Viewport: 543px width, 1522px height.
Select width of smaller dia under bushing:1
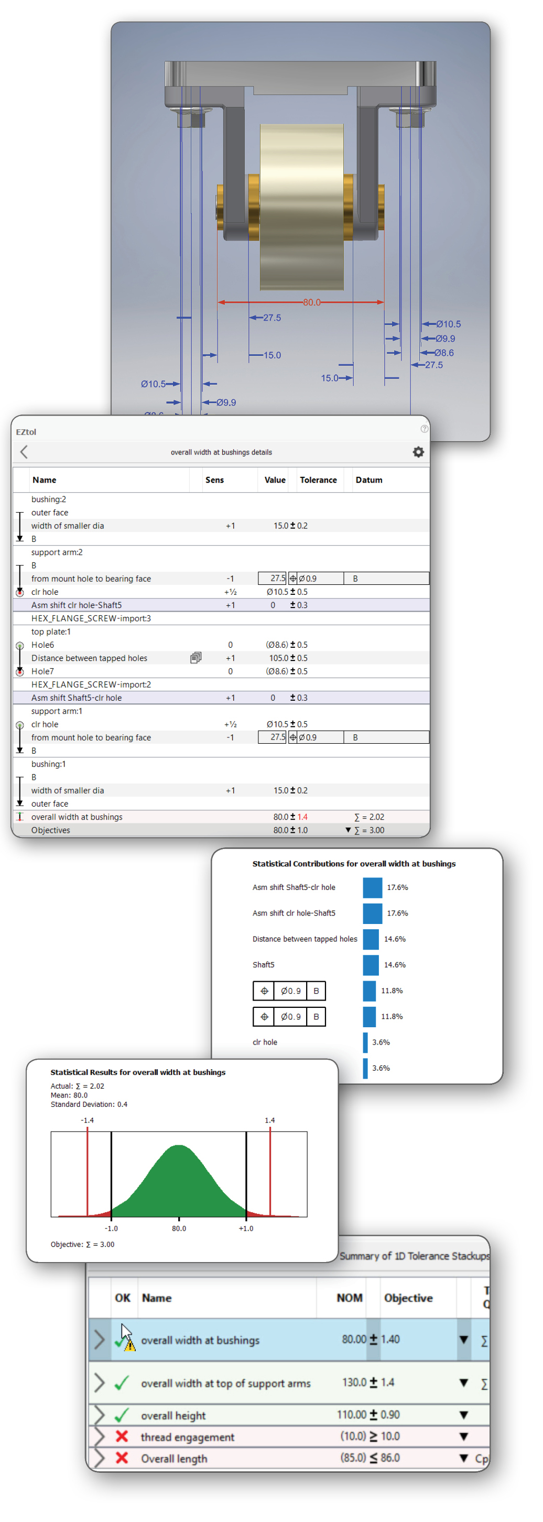point(221,790)
